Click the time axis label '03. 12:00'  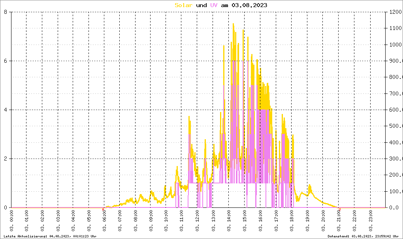click(x=197, y=220)
